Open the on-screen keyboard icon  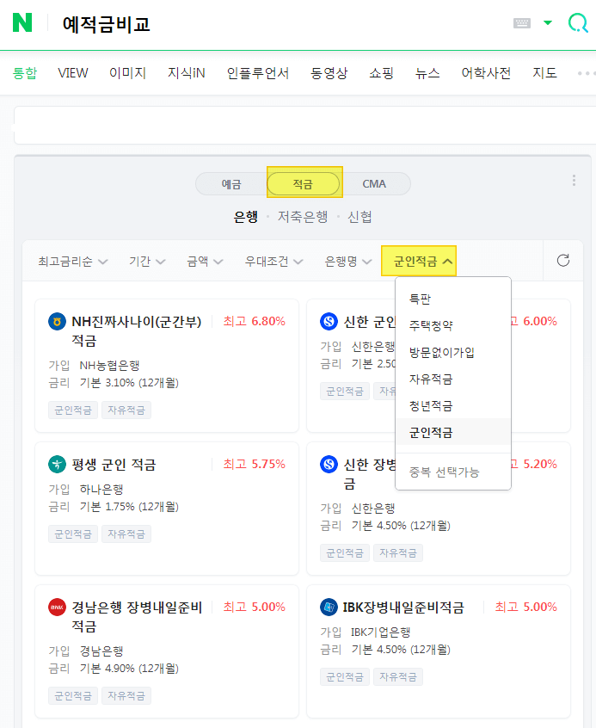point(522,22)
